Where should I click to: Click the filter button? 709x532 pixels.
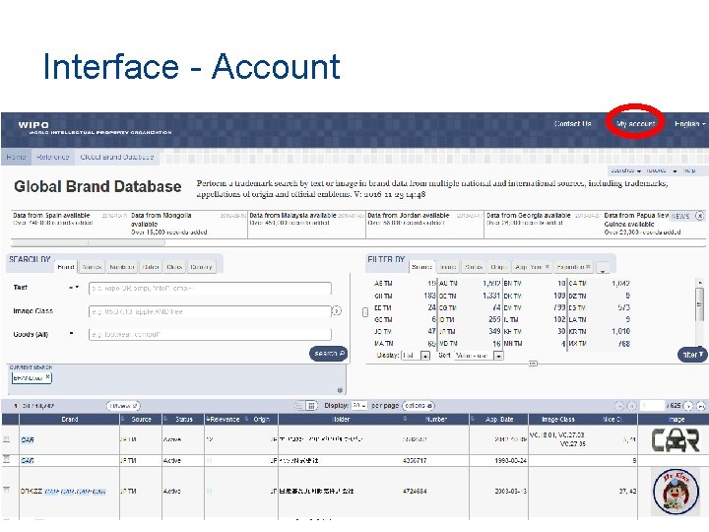[x=692, y=355]
